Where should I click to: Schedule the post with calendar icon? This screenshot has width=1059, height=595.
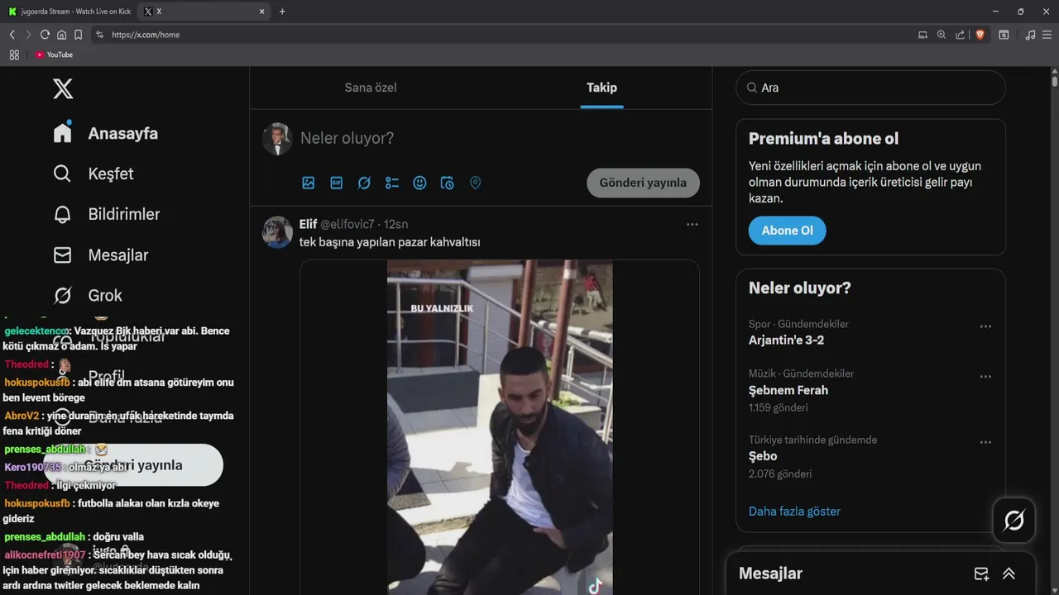pos(448,183)
